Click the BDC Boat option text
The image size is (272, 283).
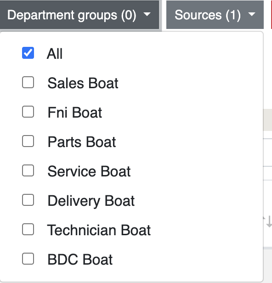click(80, 260)
